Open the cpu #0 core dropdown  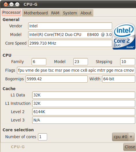(123, 137)
